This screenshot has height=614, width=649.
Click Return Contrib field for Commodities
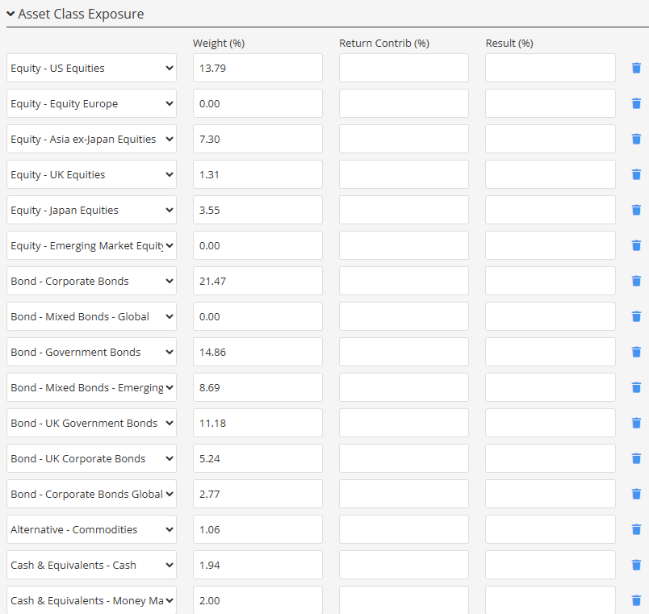(404, 530)
